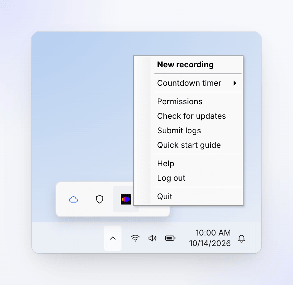
Task: Open the Loom tray icon
Action: [x=126, y=199]
